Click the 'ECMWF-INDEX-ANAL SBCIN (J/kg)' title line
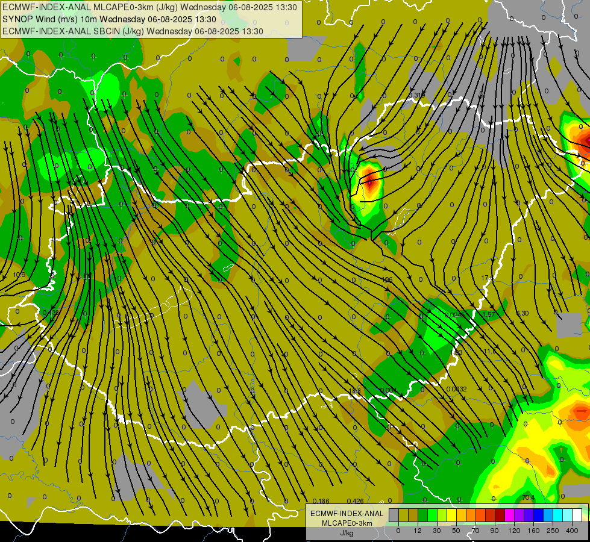Viewport: 590px width, 542px height. [x=74, y=31]
